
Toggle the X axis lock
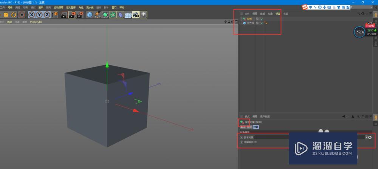click(x=32, y=15)
